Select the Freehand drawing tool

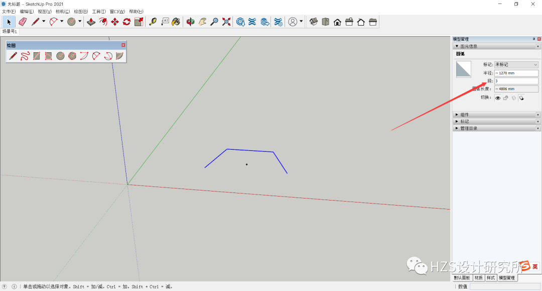click(x=25, y=56)
